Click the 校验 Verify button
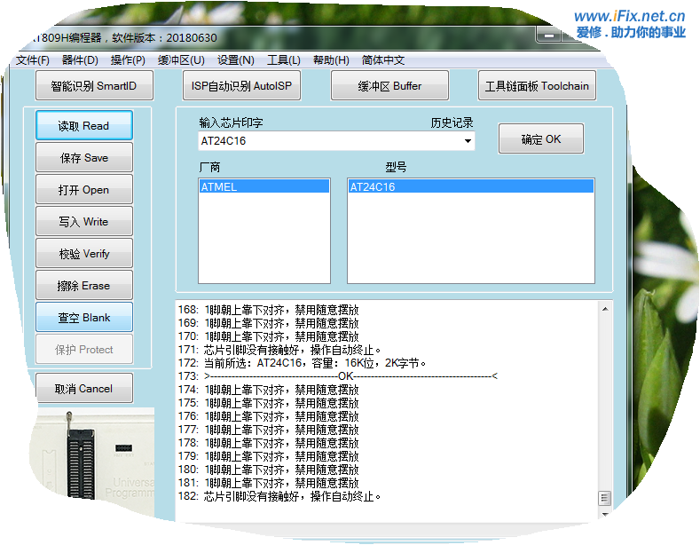This screenshot has width=700, height=545. 84,254
